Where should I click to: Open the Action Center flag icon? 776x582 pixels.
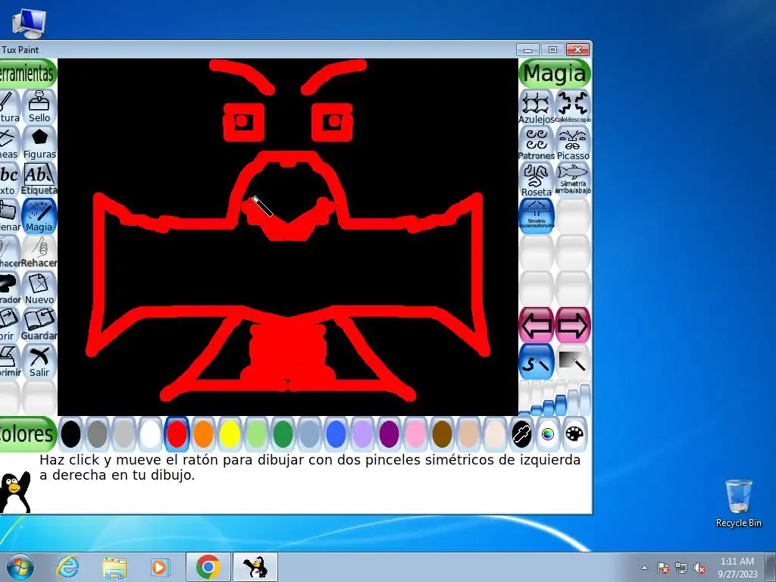pos(663,568)
